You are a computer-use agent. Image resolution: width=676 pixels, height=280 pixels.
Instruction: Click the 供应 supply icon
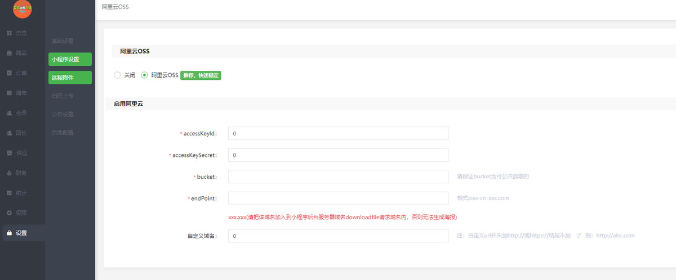click(9, 153)
